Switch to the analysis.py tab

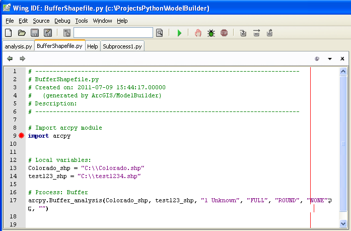[18, 46]
